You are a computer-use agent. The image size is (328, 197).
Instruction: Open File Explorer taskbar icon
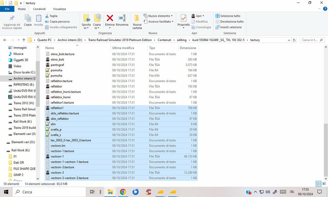click(110, 192)
